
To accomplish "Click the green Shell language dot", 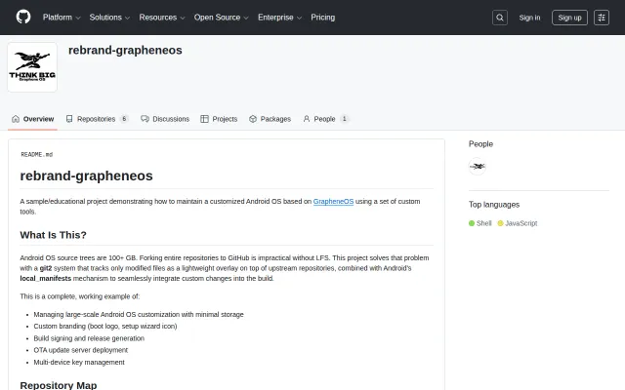I will (472, 223).
